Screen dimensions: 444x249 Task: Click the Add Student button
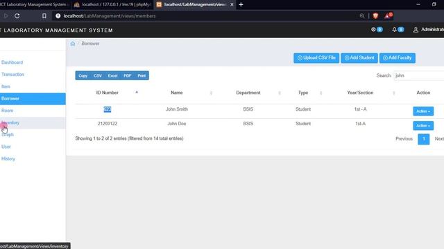click(359, 58)
